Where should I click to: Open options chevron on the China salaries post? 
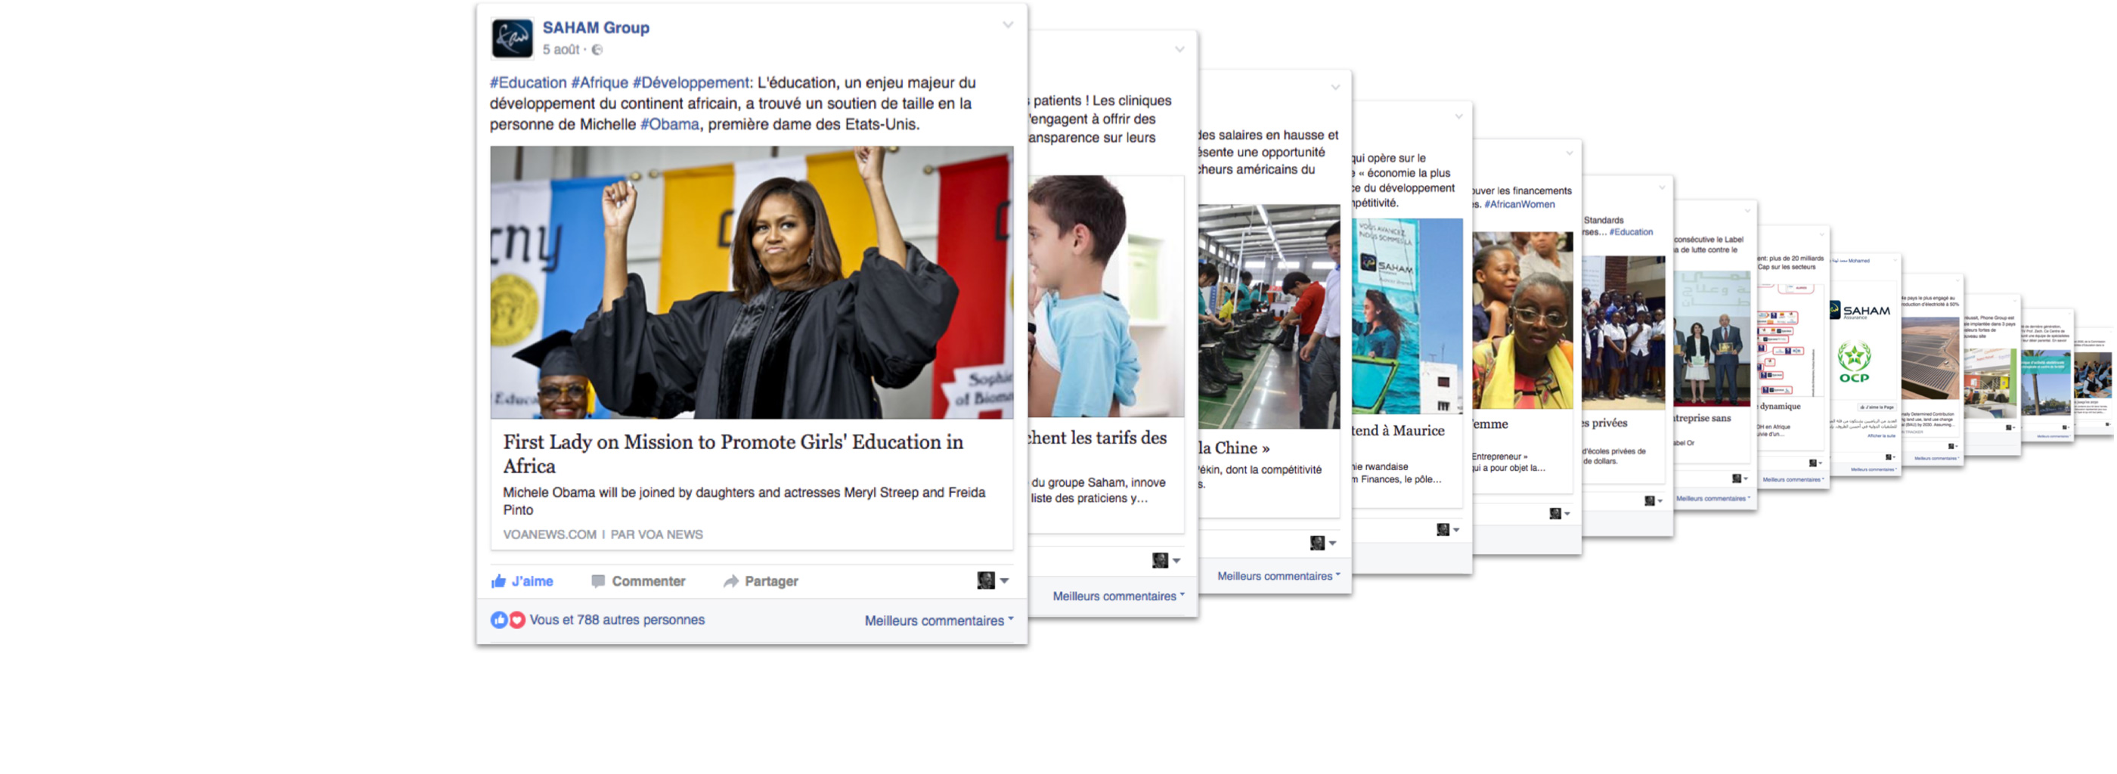[1334, 87]
